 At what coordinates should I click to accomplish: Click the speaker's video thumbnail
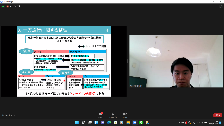[x=176, y=61]
